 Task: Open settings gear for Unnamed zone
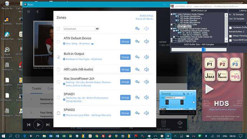[x=137, y=29]
